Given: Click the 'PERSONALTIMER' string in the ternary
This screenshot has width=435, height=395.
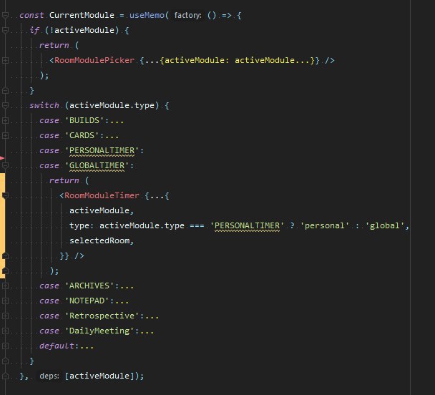Looking at the screenshot, I should (x=247, y=225).
